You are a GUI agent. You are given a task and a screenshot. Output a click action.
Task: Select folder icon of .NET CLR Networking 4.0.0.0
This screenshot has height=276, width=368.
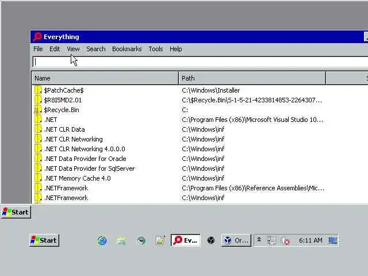click(38, 149)
